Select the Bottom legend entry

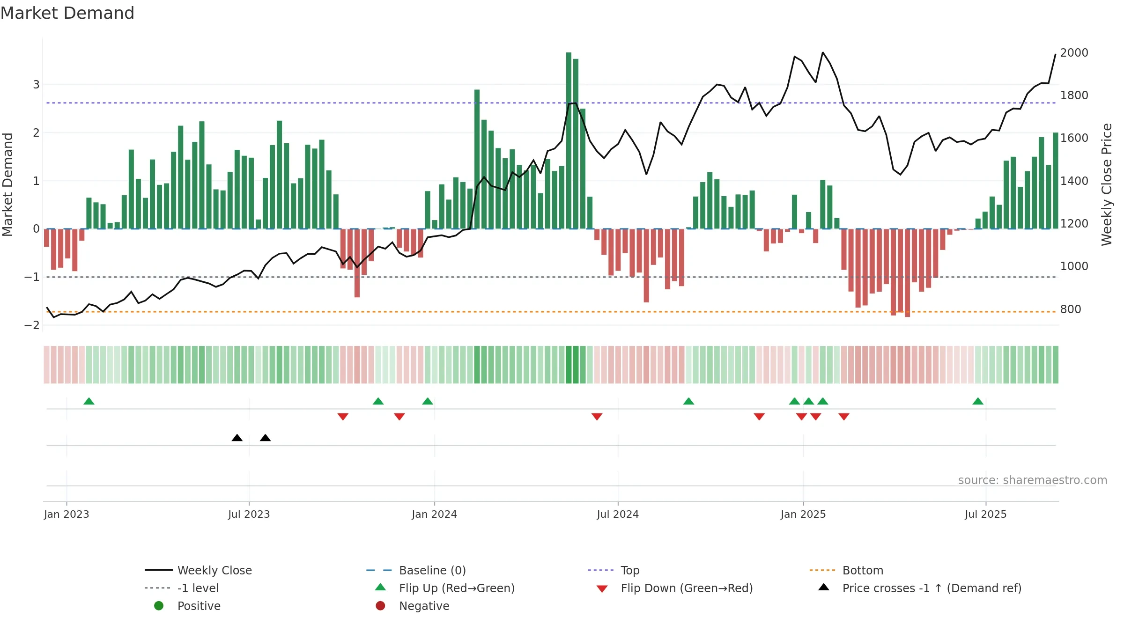(x=846, y=570)
